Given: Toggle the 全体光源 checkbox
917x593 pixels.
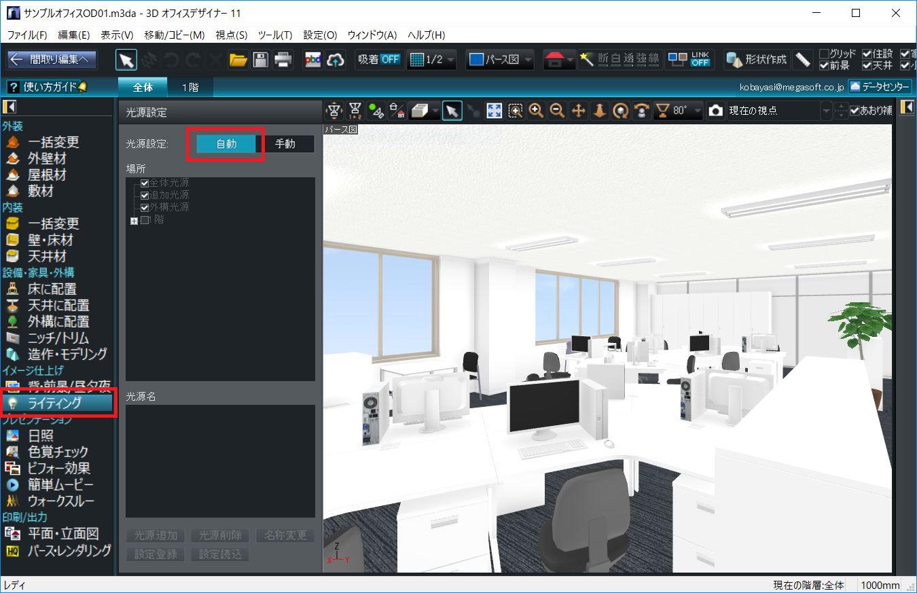Looking at the screenshot, I should (x=144, y=183).
